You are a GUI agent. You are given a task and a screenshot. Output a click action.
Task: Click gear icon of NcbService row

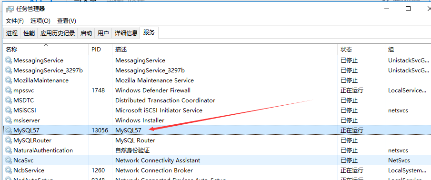coord(9,170)
